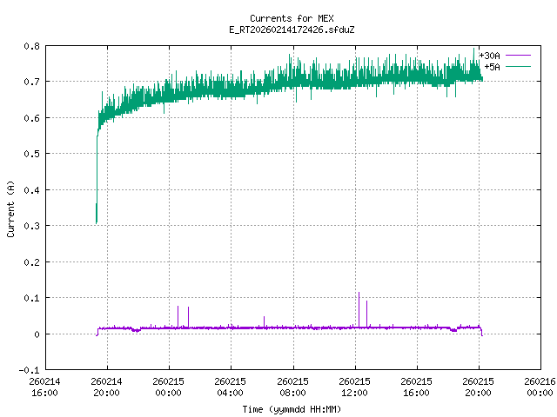Viewport: 557px width, 417px height.
Task: Select the 260214 16:00 x-axis tick label
Action: 44,387
